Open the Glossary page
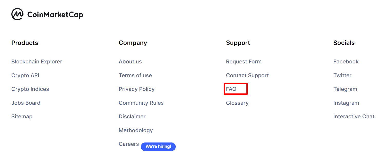The width and height of the screenshot is (390, 162). click(x=237, y=103)
